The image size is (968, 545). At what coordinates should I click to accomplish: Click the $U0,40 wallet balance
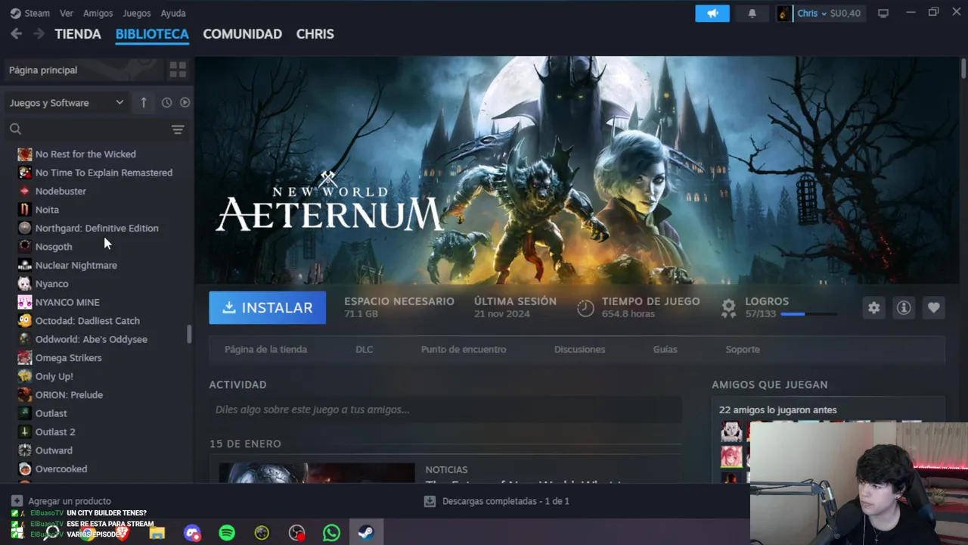(845, 13)
